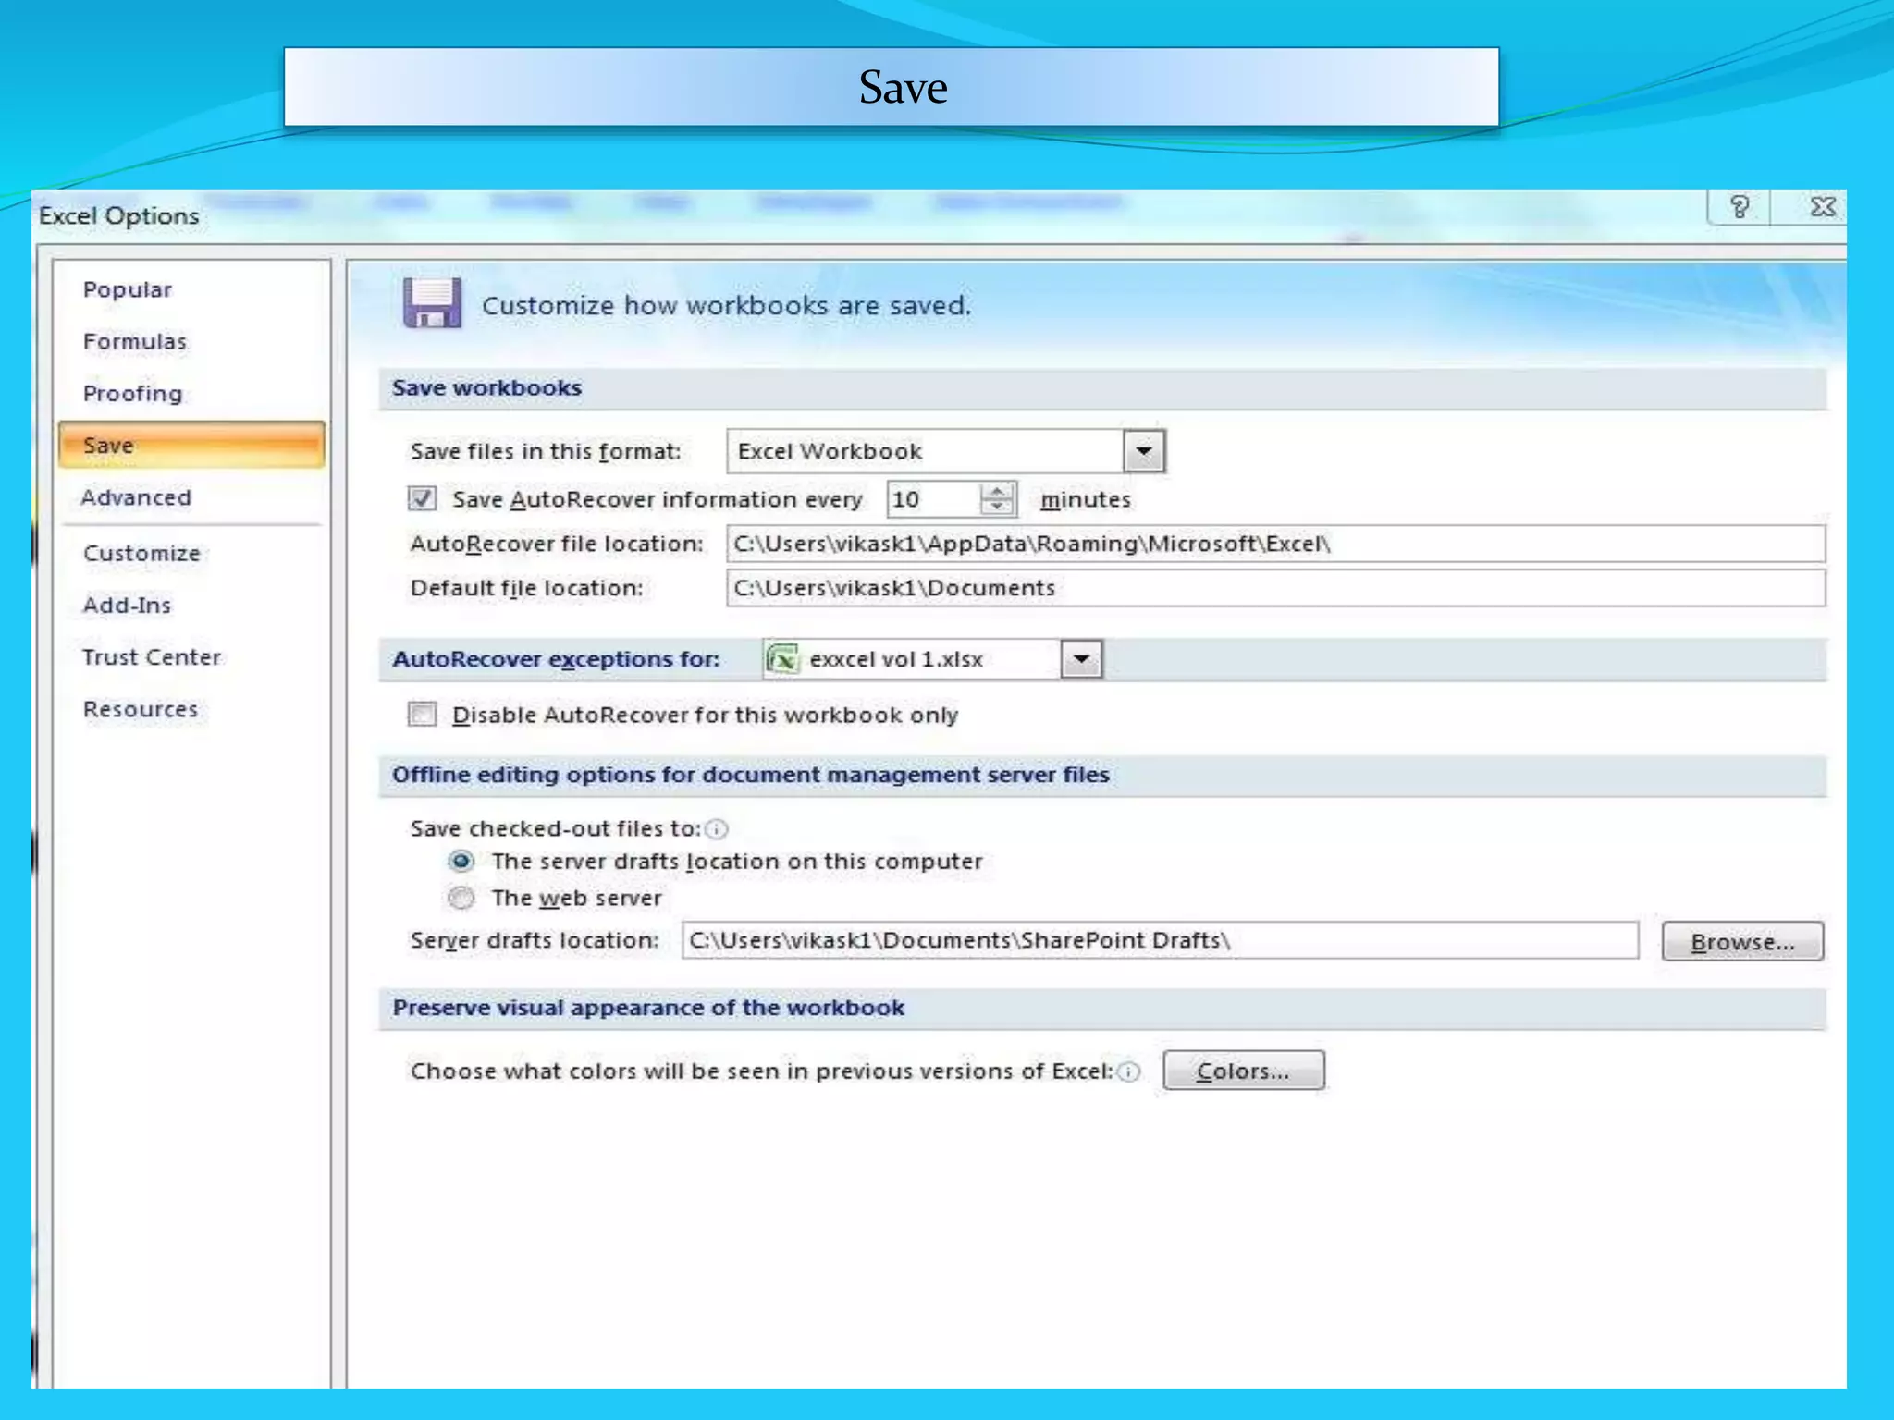Viewport: 1894px width, 1420px height.
Task: Click the Browse button
Action: 1741,942
